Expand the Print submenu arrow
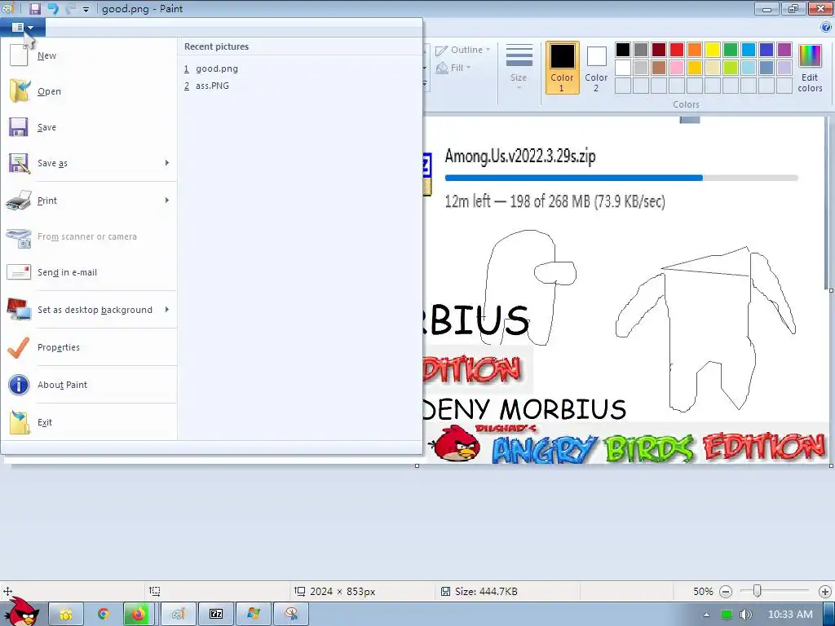The image size is (835, 626). tap(167, 201)
